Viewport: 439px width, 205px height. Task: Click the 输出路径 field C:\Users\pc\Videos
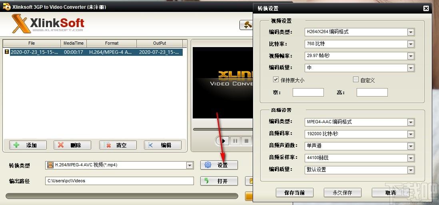click(x=119, y=181)
